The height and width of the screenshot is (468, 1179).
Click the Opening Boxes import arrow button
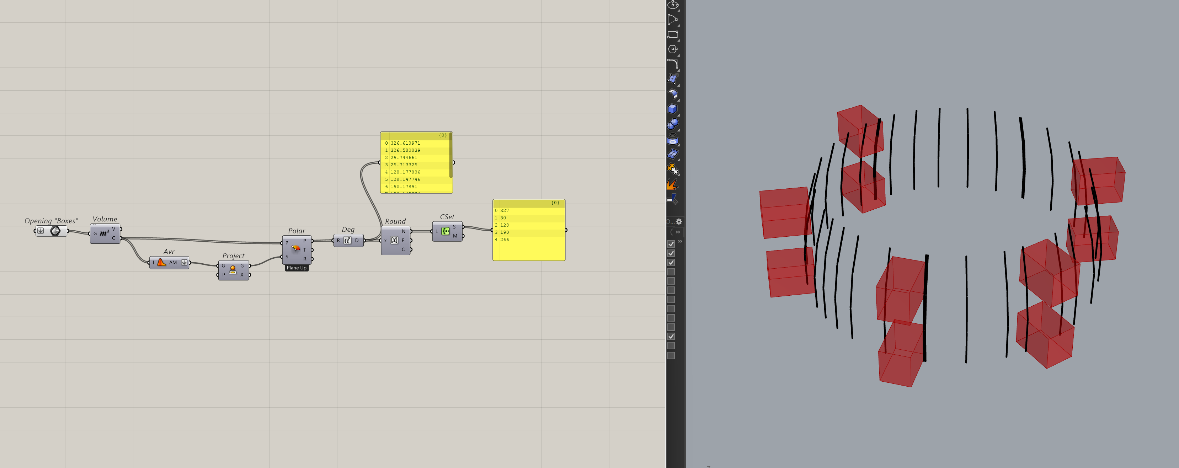41,231
